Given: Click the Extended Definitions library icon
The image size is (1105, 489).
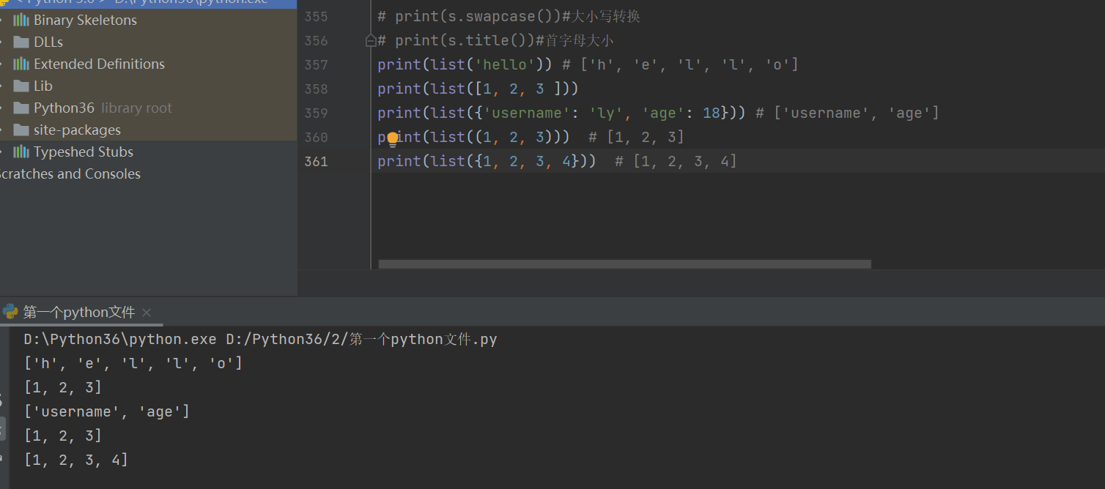Looking at the screenshot, I should coord(21,64).
